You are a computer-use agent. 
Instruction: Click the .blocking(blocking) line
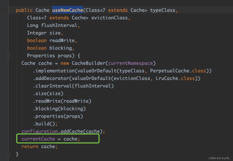tap(59, 109)
